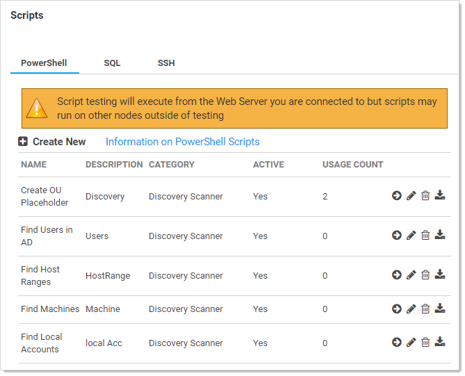Run the Find Host Ranges script
This screenshot has width=465, height=376.
click(397, 275)
